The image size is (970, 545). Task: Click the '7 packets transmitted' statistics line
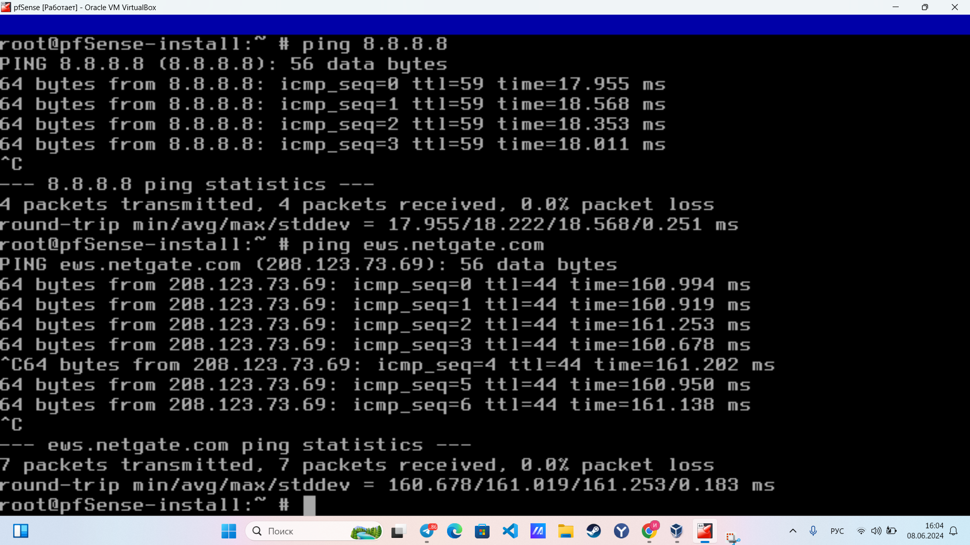(x=357, y=465)
